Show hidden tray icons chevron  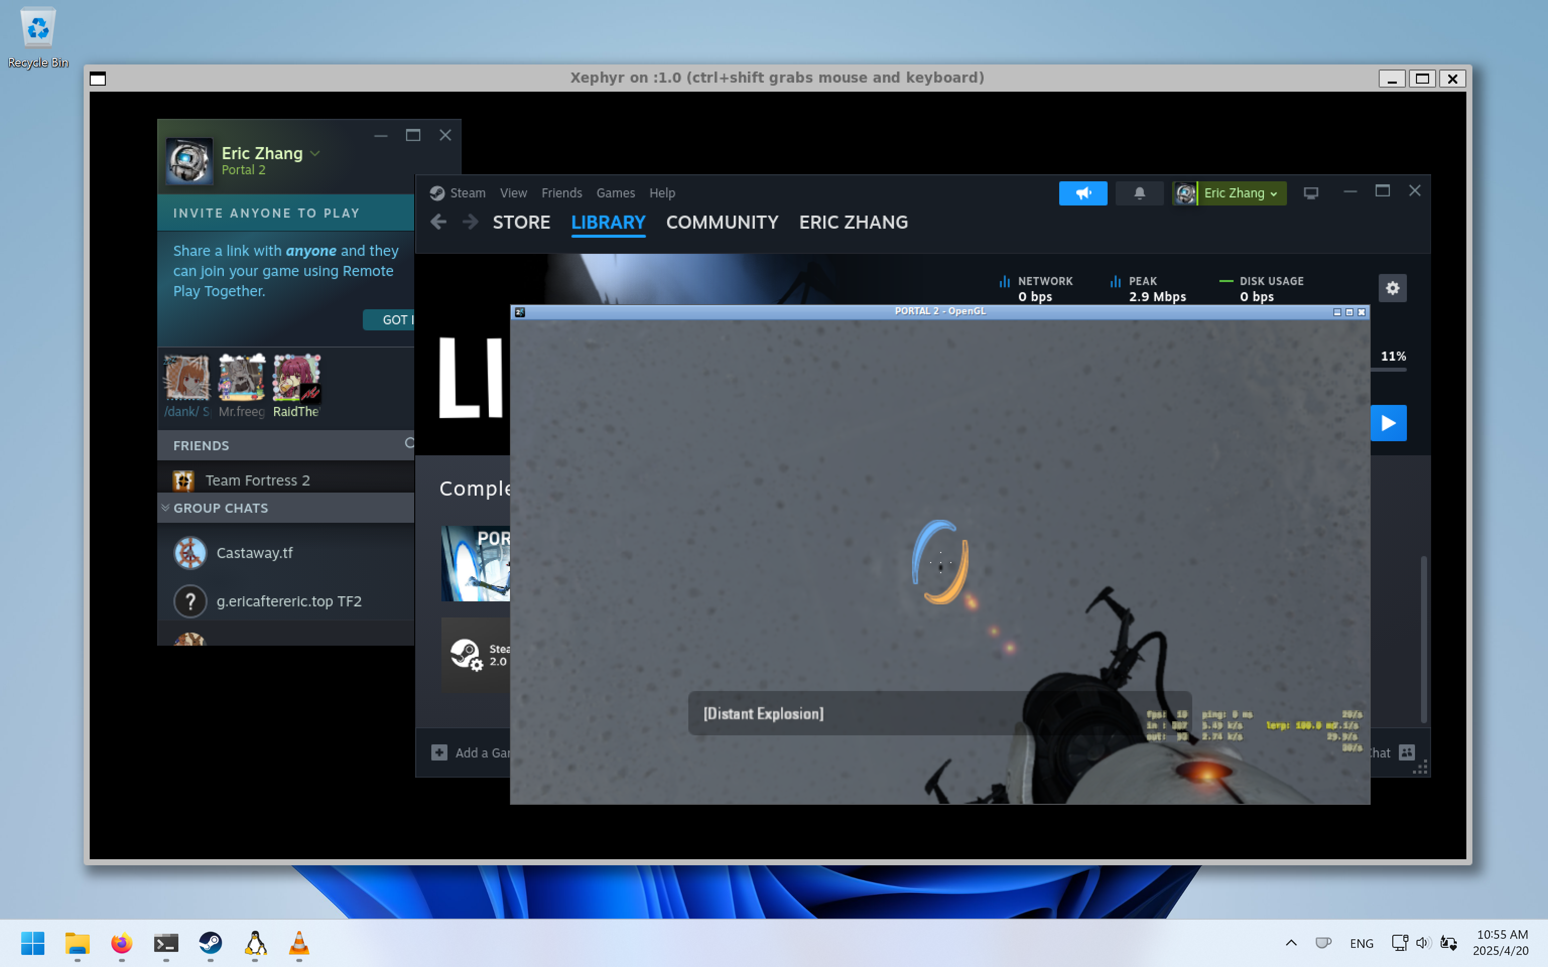pos(1291,943)
